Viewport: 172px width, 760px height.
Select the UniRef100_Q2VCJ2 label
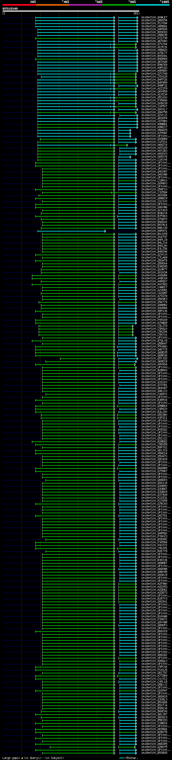point(154,115)
